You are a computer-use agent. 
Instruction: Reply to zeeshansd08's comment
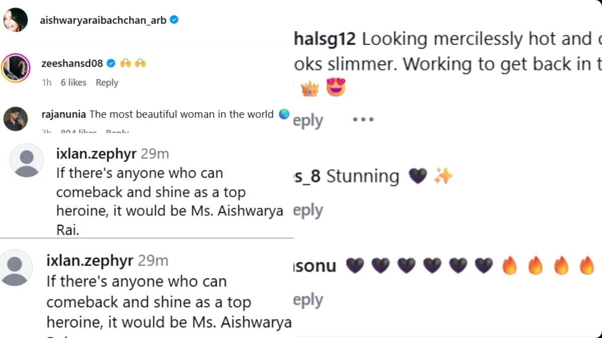[x=107, y=83]
